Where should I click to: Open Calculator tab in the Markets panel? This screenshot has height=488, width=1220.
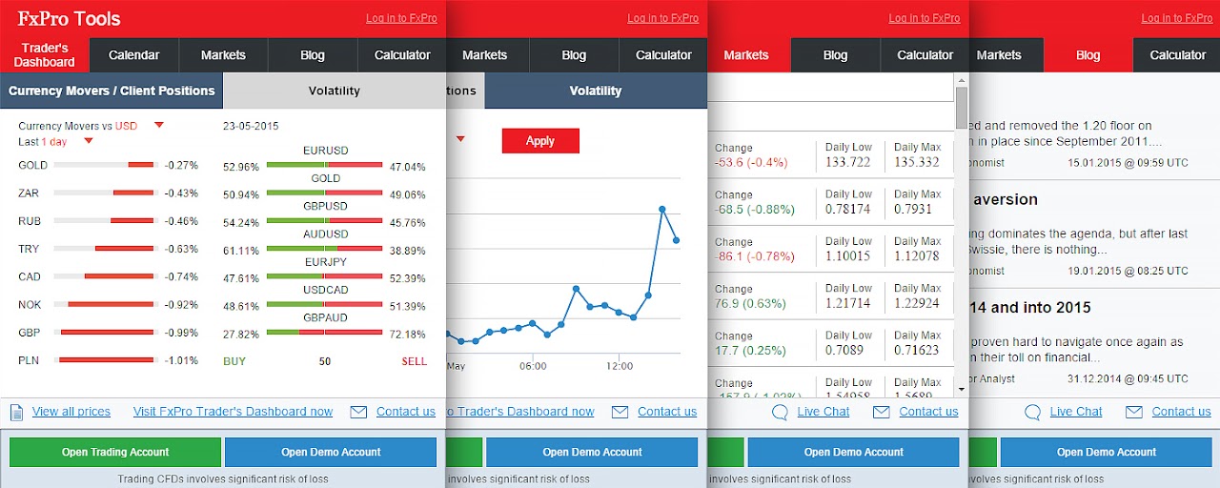click(x=925, y=55)
